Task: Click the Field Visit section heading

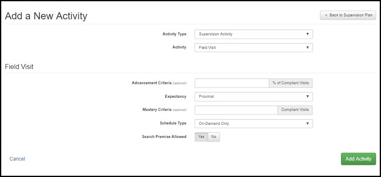Action: pyautogui.click(x=19, y=67)
